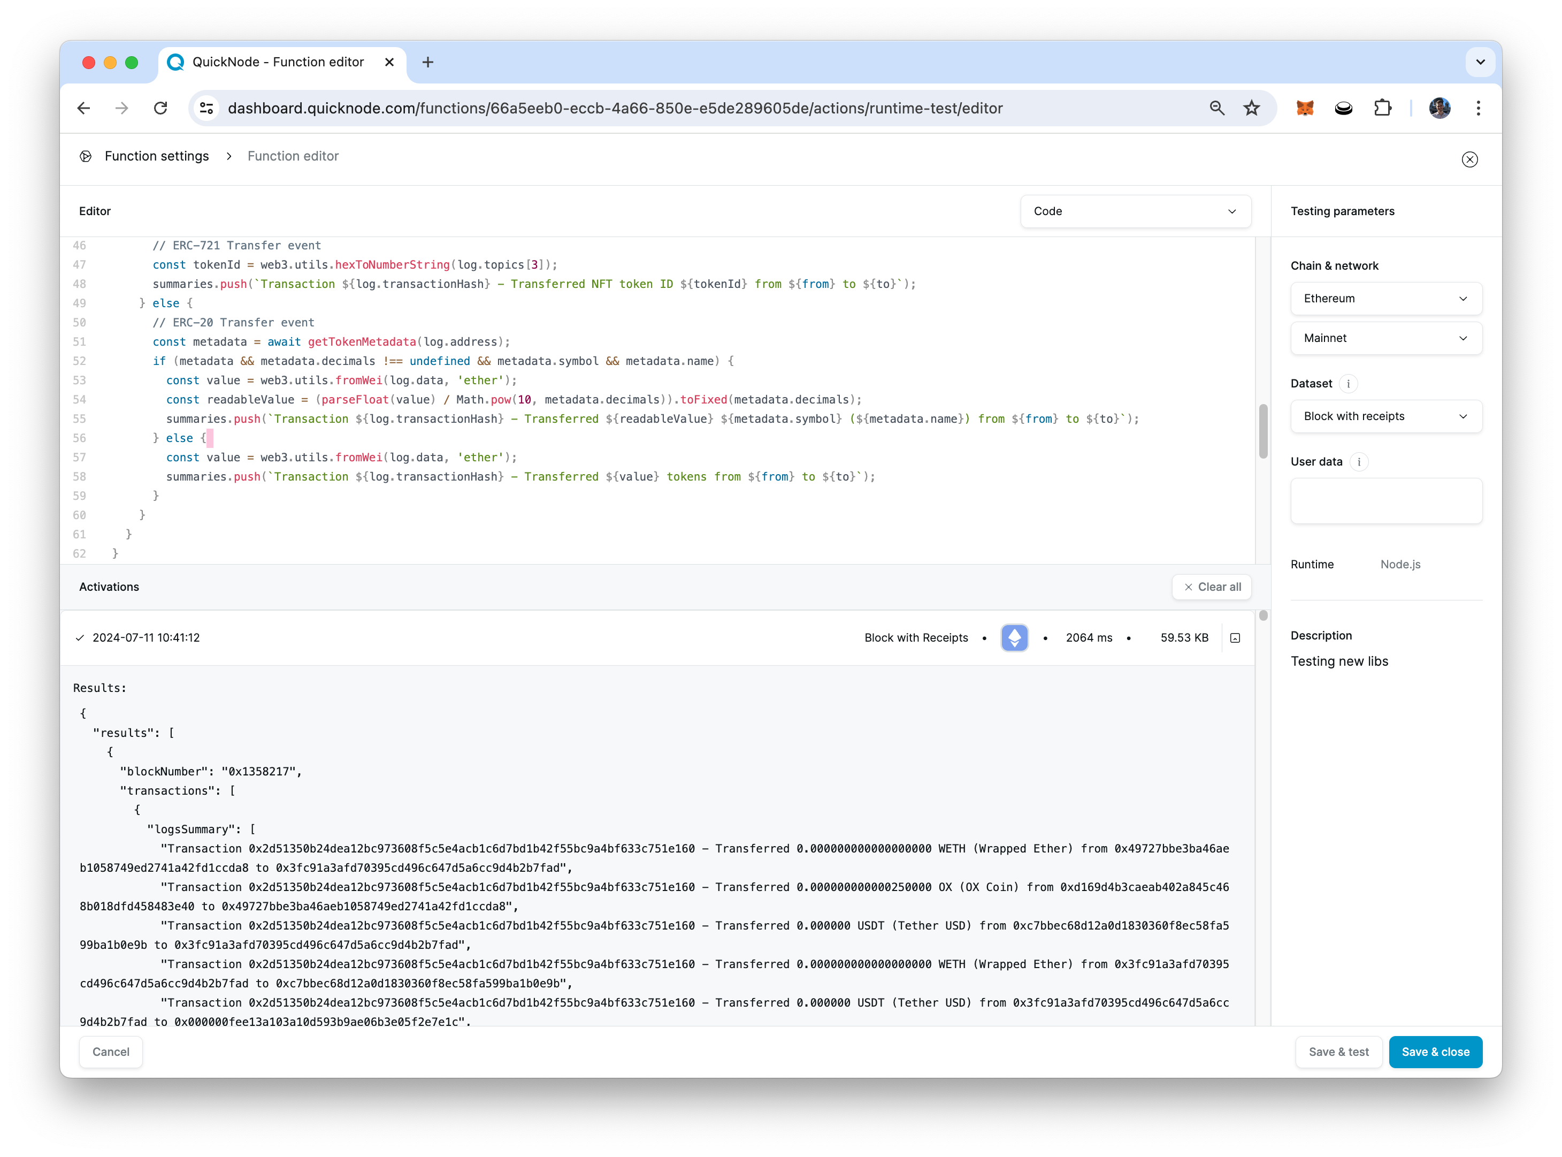Screen dimensions: 1562x1157
Task: Open the Ethereum chain dropdown
Action: click(1385, 299)
